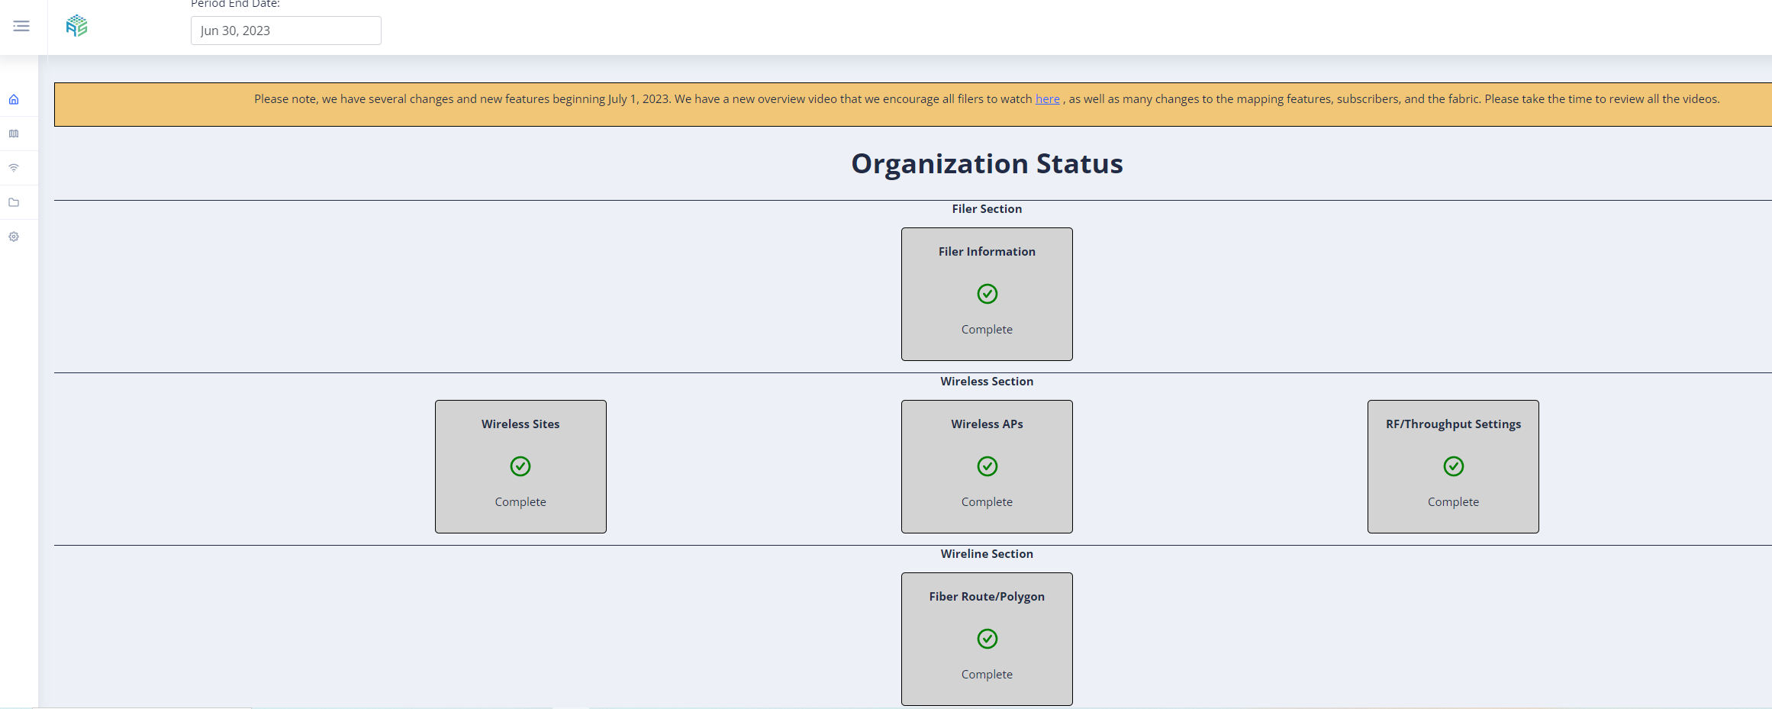This screenshot has height=709, width=1772.
Task: Open the hamburger menu
Action: pos(21,26)
